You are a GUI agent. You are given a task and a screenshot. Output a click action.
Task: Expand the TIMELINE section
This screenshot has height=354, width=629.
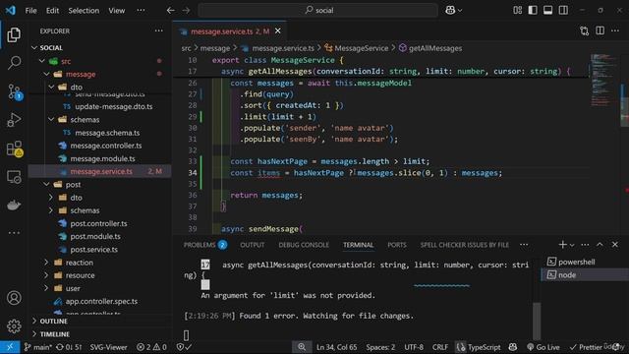(34, 334)
